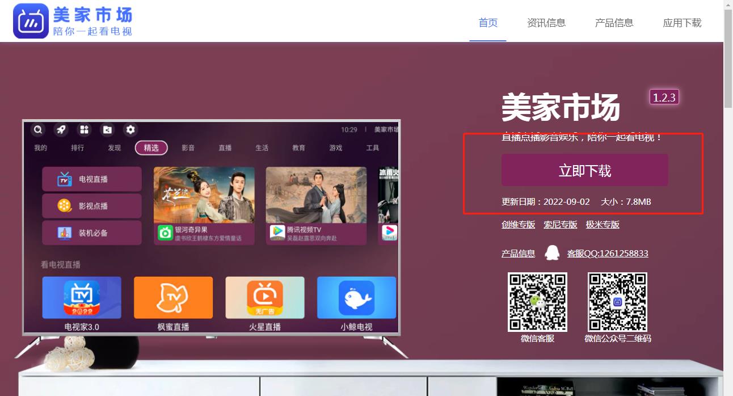
Task: Click the 美家市场 logo icon
Action: pyautogui.click(x=31, y=21)
